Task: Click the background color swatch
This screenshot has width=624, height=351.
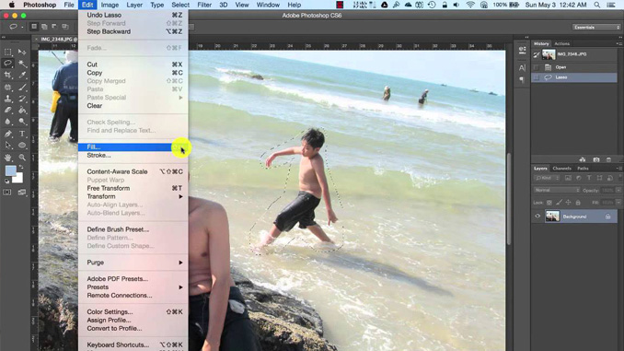Action: tap(19, 179)
